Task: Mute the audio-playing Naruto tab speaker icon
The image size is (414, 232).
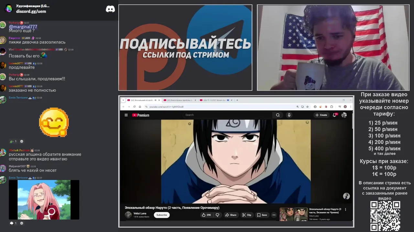Action: coord(155,100)
